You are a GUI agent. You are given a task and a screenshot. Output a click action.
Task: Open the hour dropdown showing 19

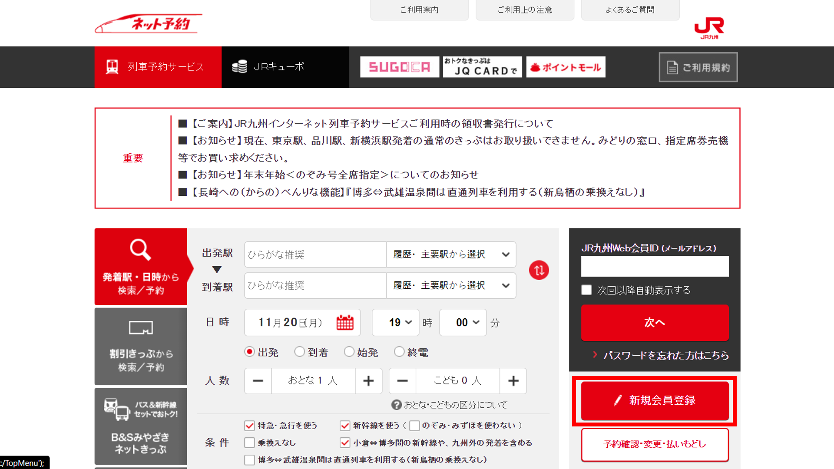[x=395, y=323]
